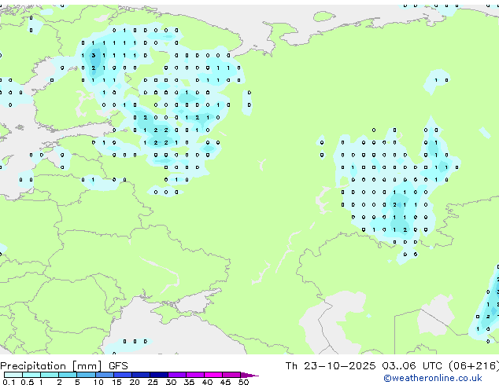
Task: Click the "Th 23-10-2025 03..06 UTC" timestamp
Action: (x=364, y=366)
